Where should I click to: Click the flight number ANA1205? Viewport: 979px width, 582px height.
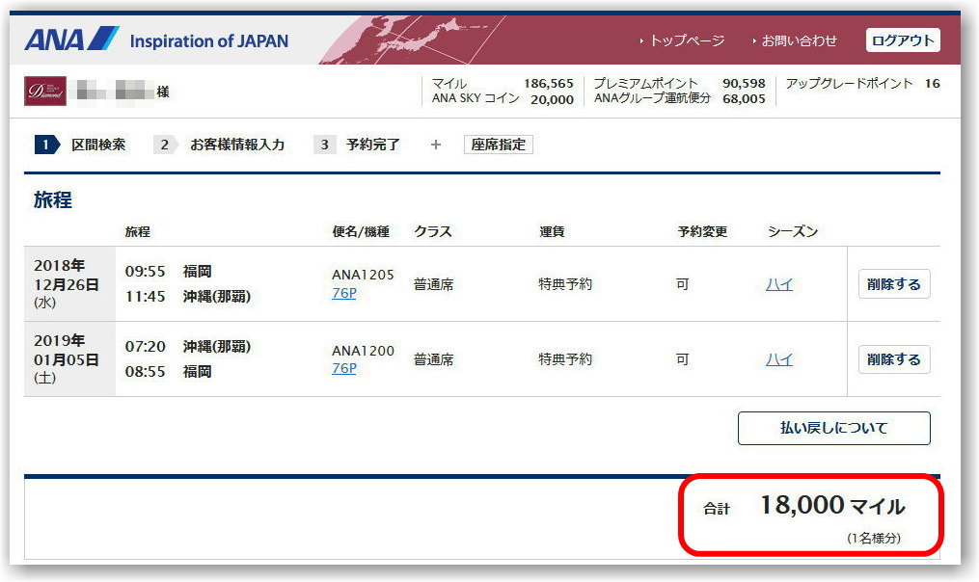(x=363, y=275)
